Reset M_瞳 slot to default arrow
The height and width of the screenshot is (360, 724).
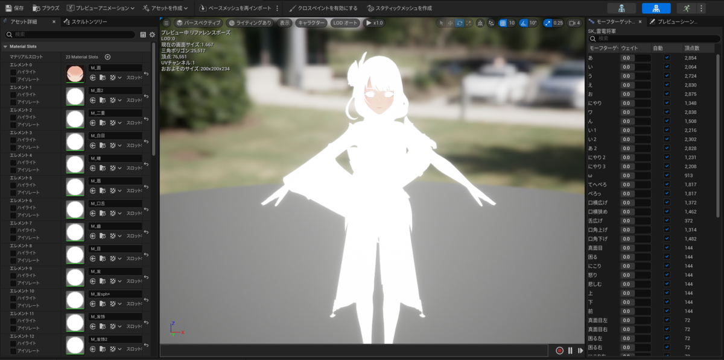pos(147,164)
